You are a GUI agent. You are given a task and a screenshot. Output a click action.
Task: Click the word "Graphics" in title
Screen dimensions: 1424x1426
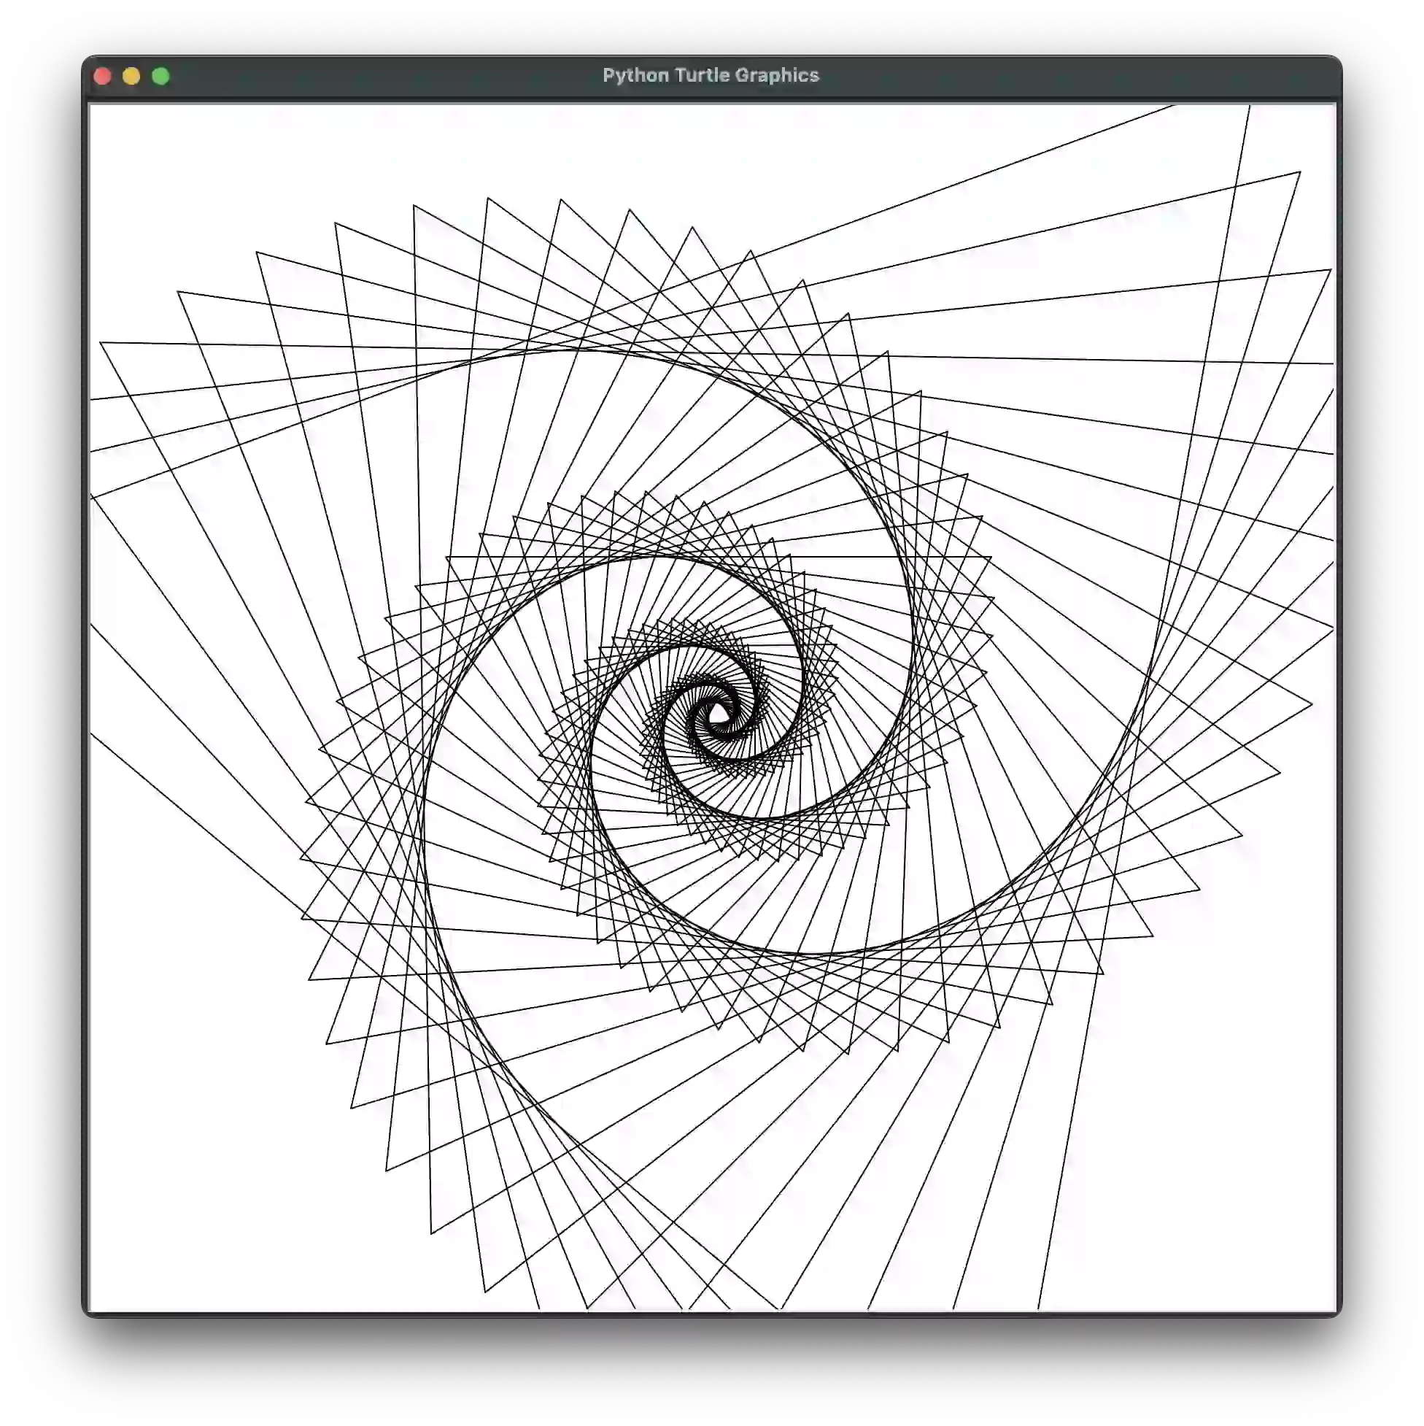coord(777,75)
